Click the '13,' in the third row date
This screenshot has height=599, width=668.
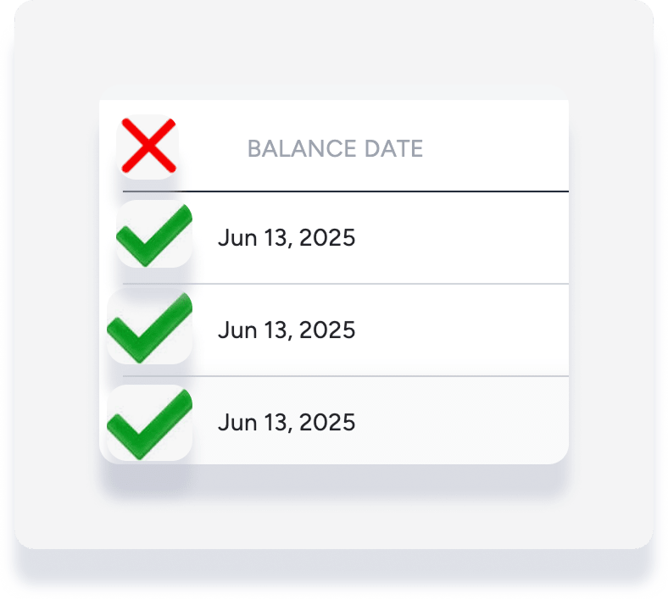point(279,423)
